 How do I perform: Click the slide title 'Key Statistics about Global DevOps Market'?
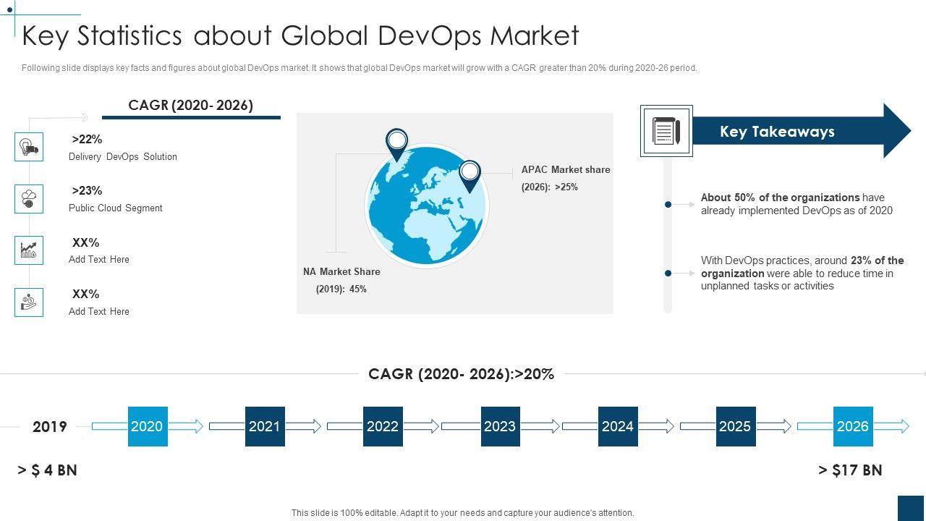[x=301, y=35]
